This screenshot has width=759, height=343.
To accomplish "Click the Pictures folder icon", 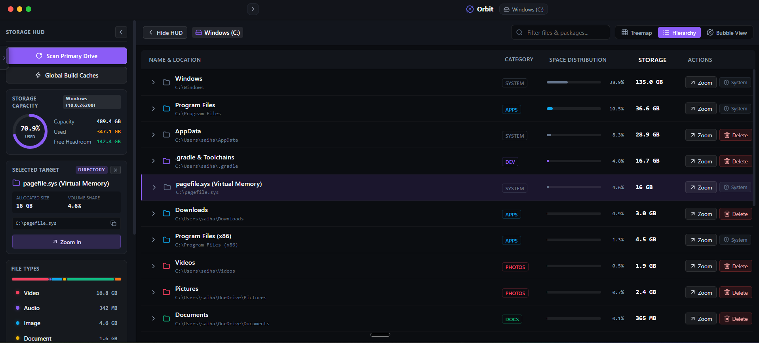I will click(x=166, y=292).
